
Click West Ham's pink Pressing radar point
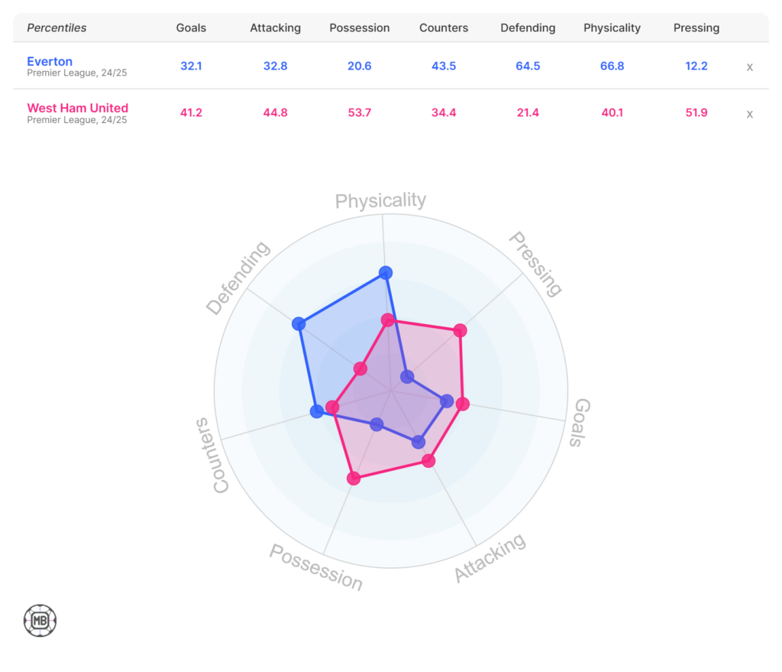[460, 330]
